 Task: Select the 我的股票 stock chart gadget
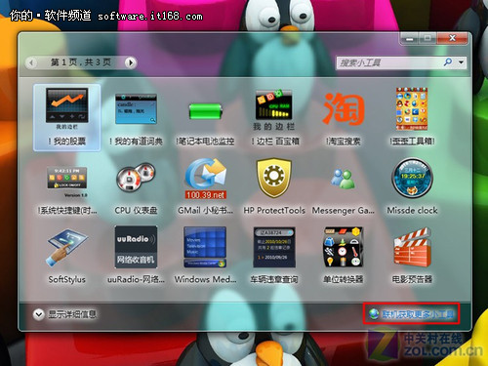[x=67, y=117]
